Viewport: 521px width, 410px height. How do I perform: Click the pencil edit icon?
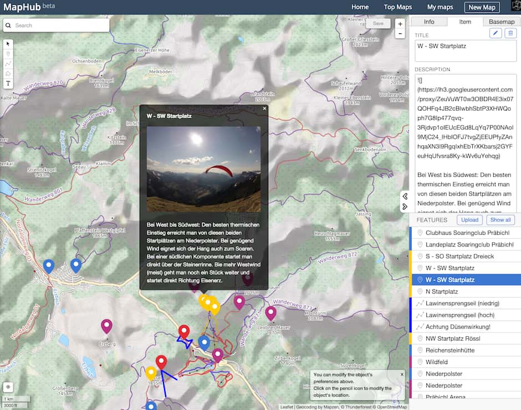coord(496,33)
